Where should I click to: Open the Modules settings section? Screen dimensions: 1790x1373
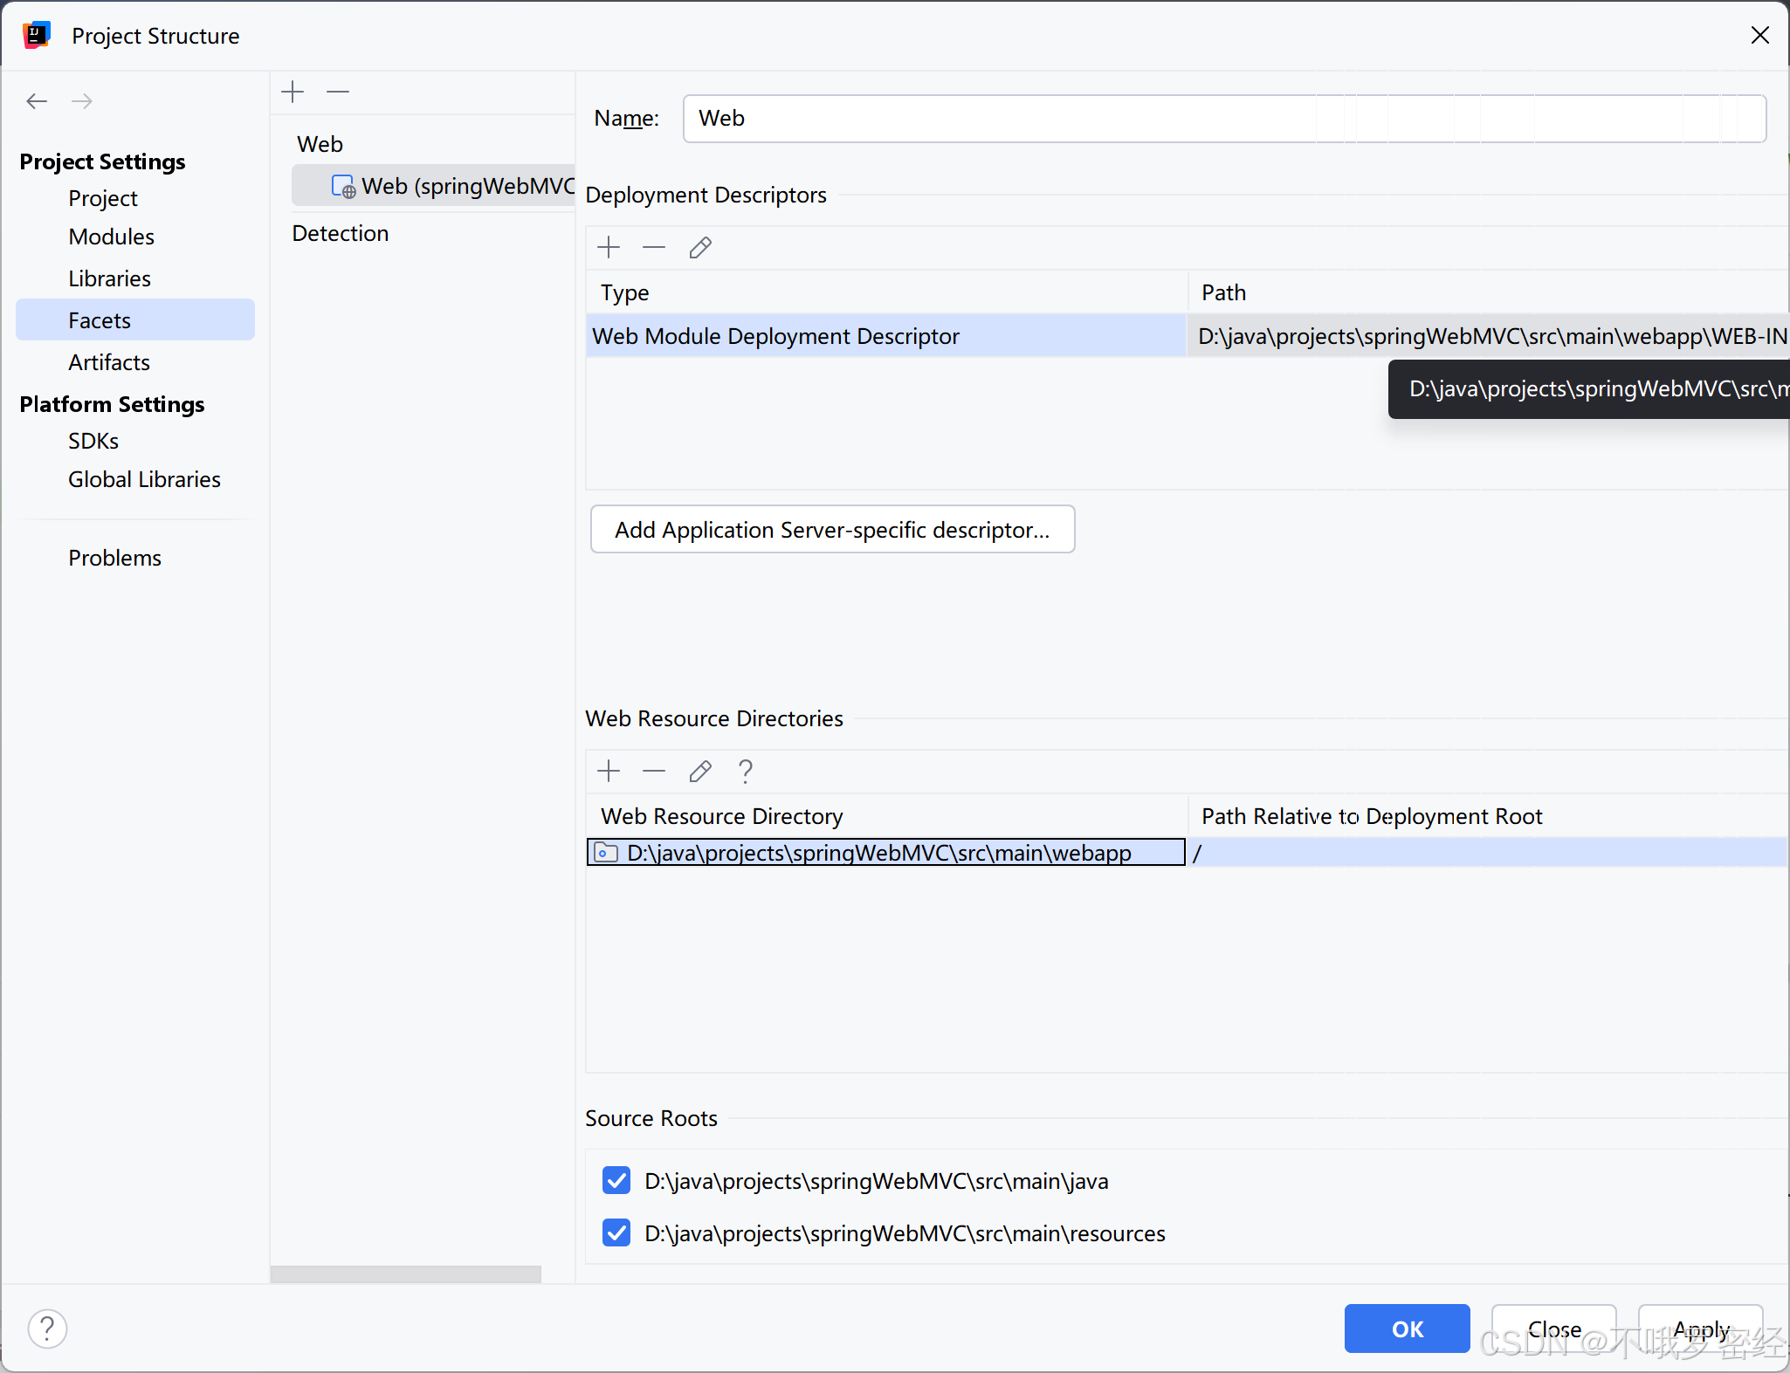click(111, 237)
